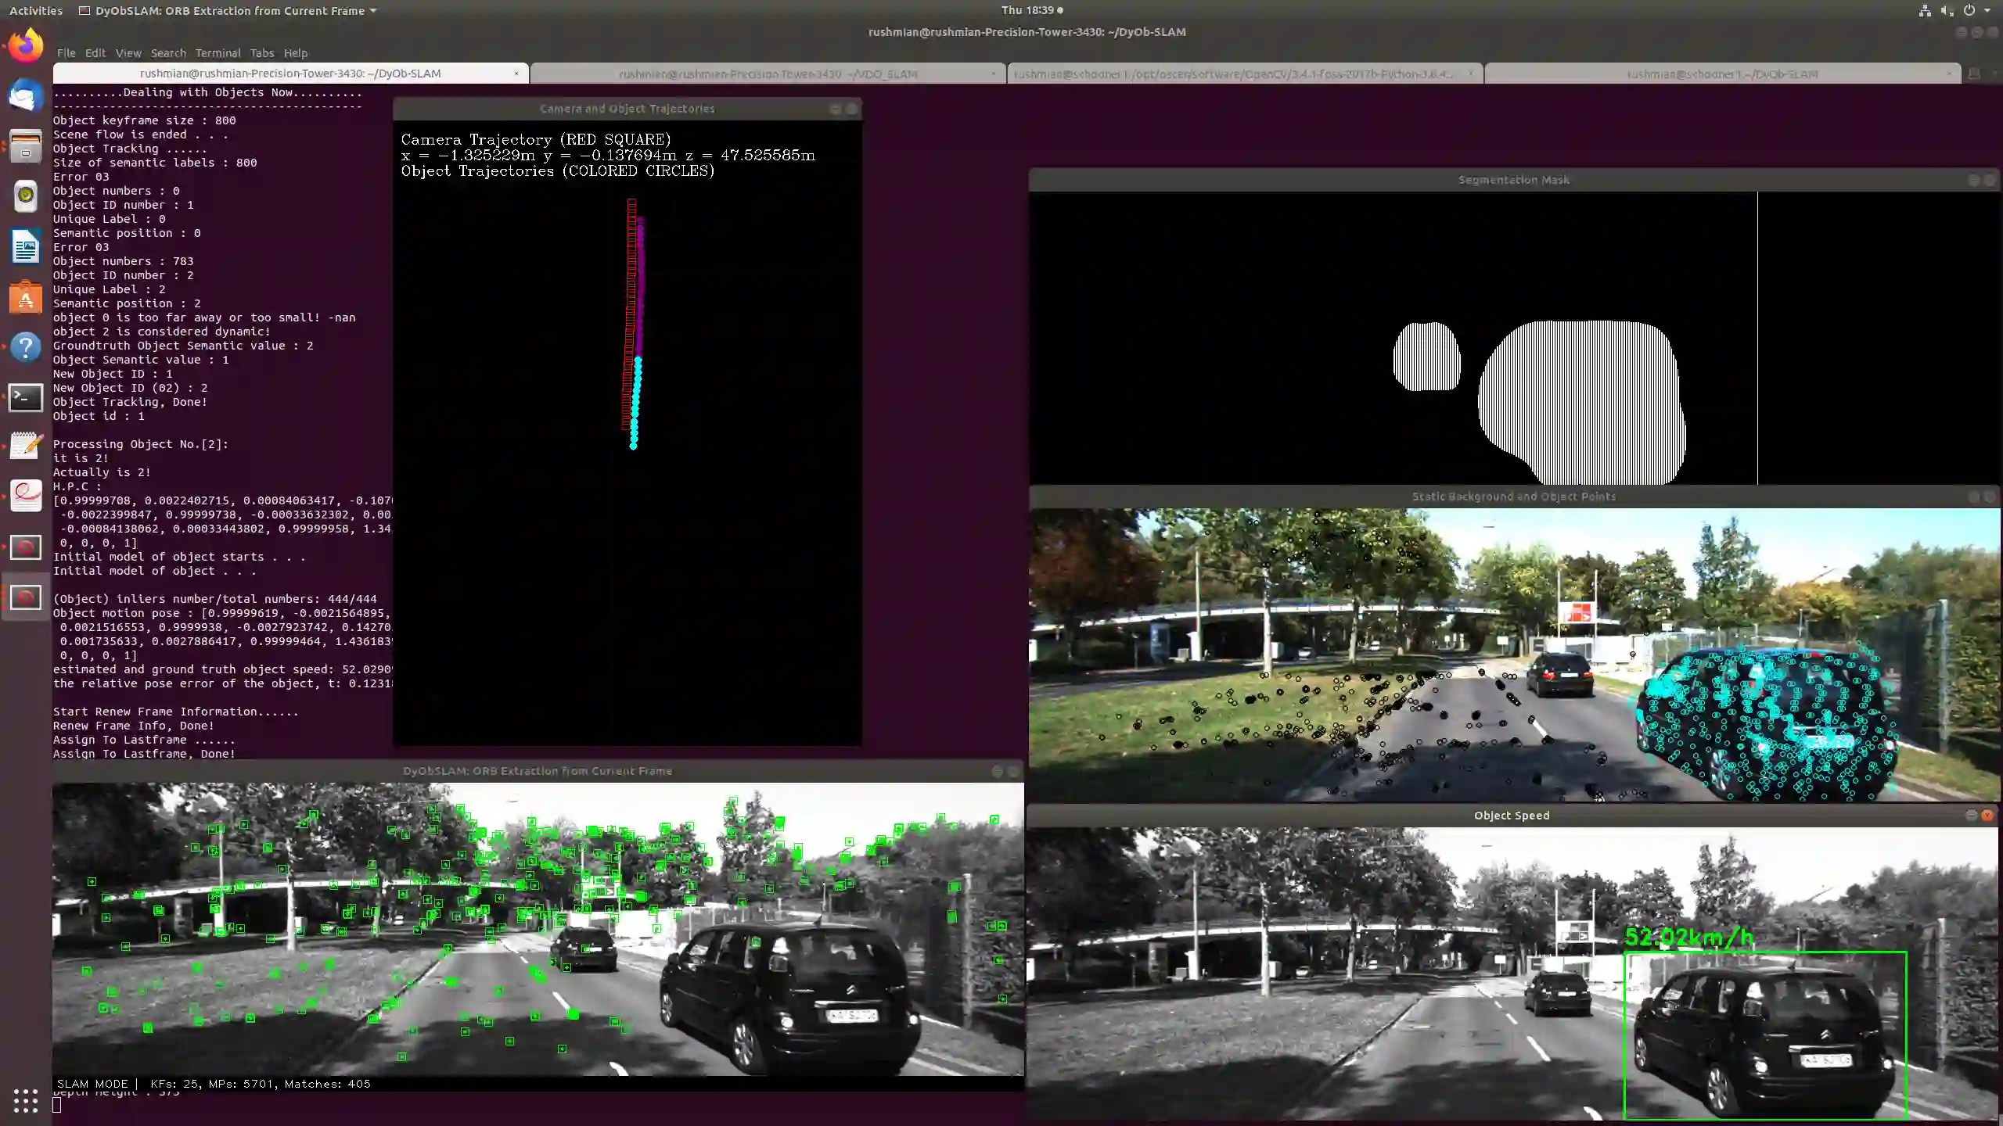This screenshot has width=2003, height=1126.
Task: Open Ubuntu Software store icon
Action: [26, 297]
